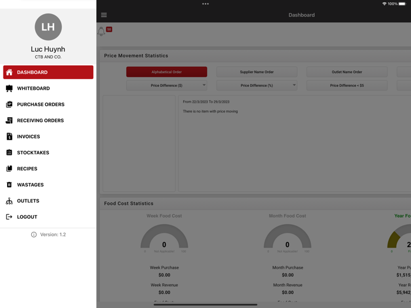Screen dimensions: 411x308
Task: Expand the Price Difference ($) dropdown
Action: [167, 86]
